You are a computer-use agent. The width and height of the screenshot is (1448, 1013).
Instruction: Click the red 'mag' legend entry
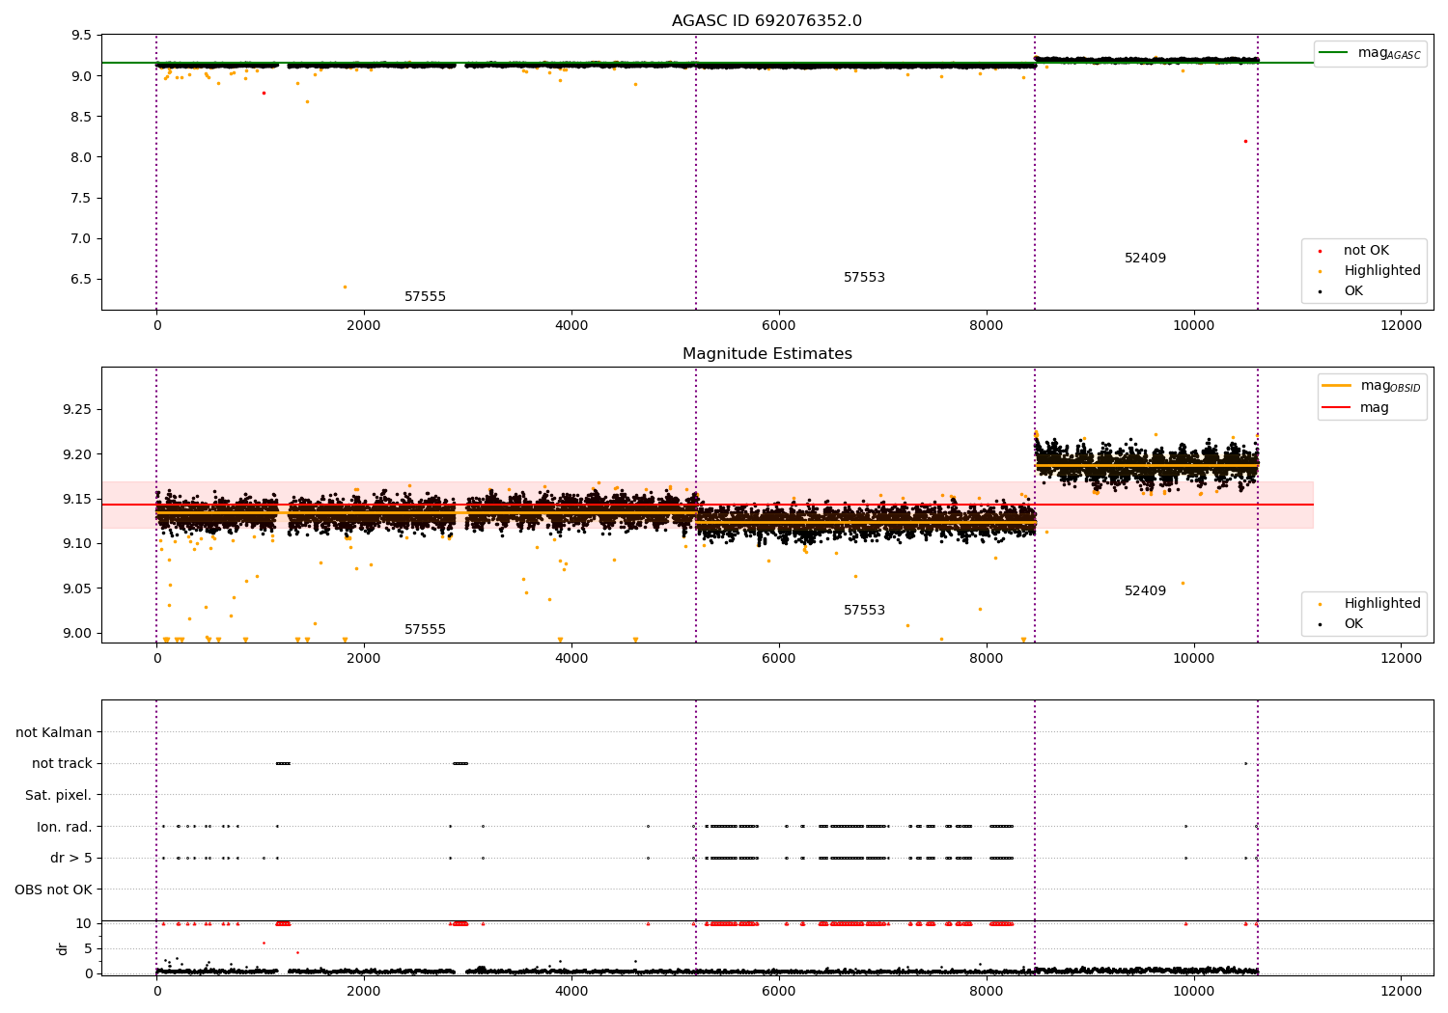coord(1356,408)
